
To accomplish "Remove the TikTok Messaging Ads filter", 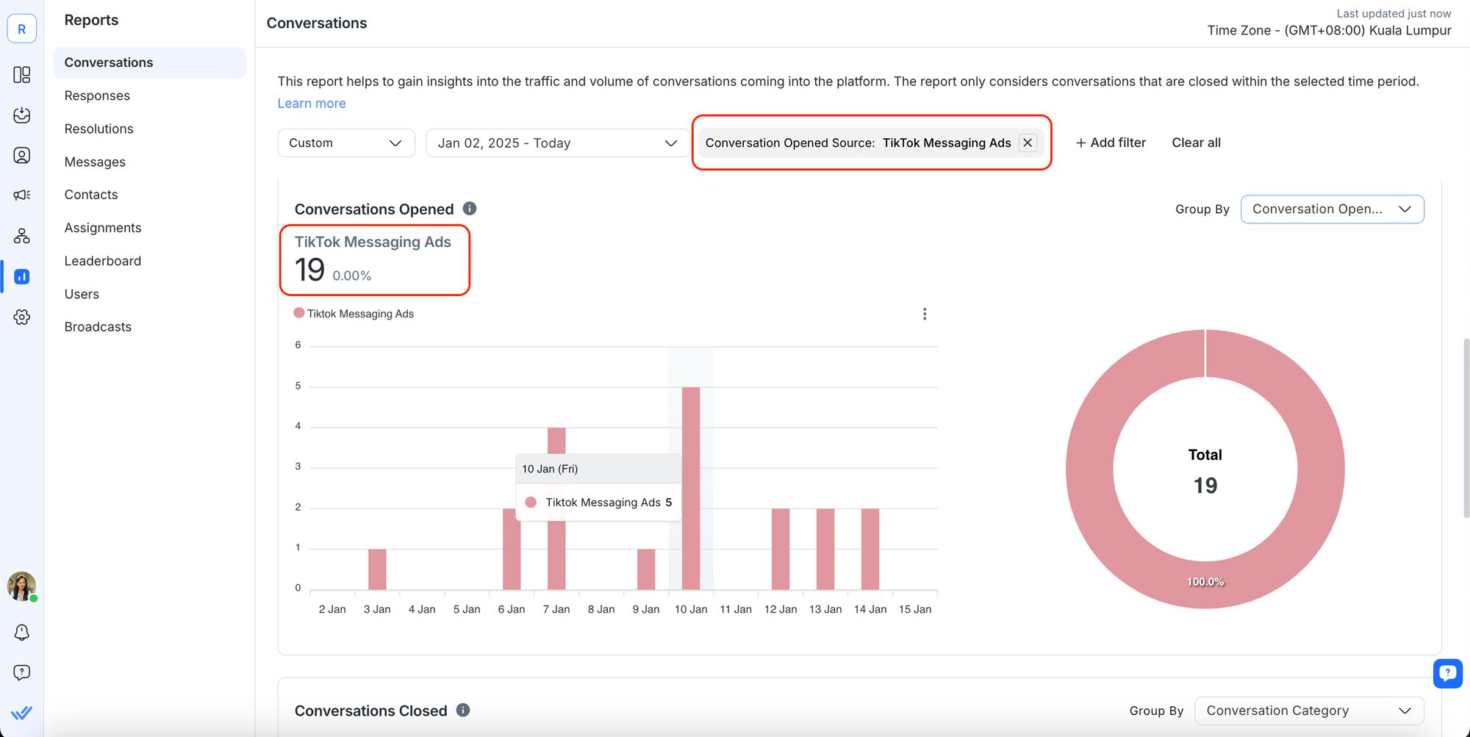I will 1028,143.
